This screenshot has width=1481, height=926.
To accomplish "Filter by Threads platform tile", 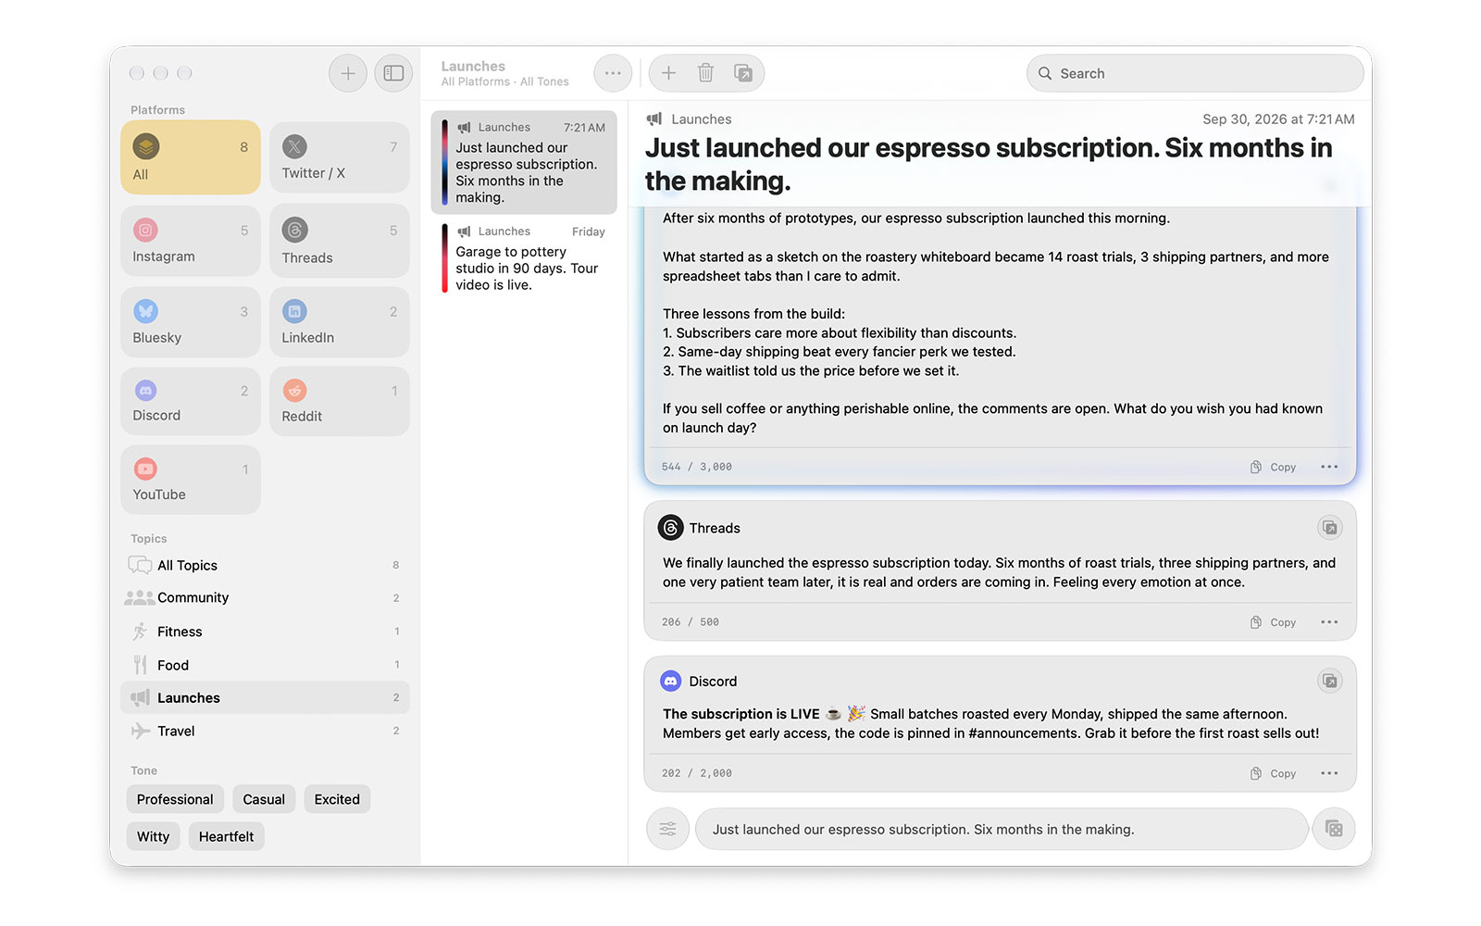I will tap(340, 241).
